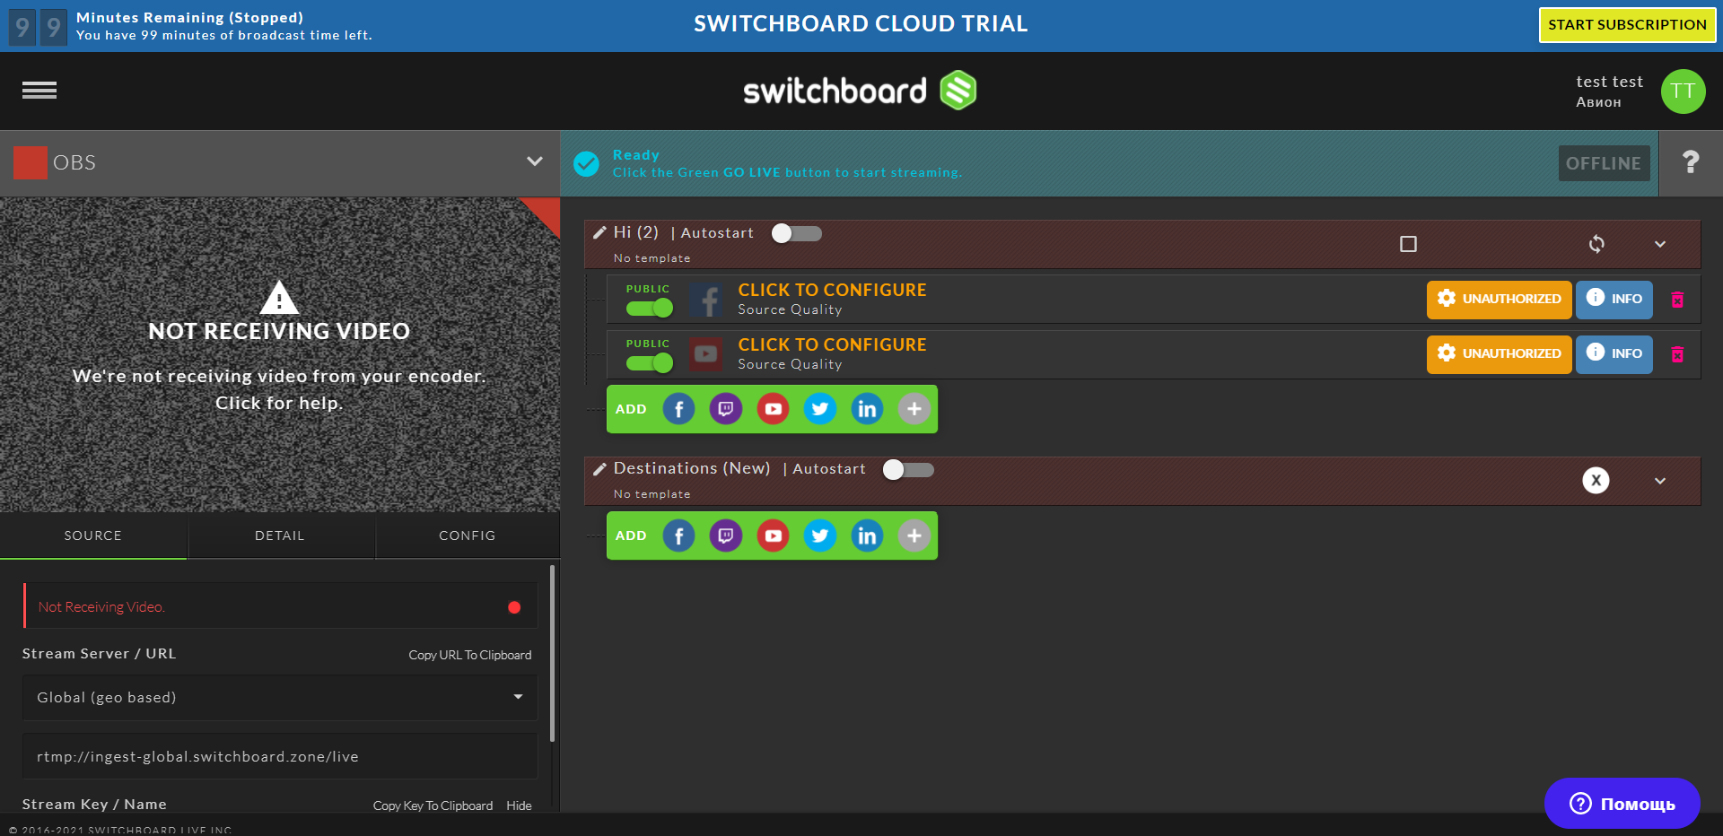
Task: Click START SUBSCRIPTION button
Action: click(1627, 25)
